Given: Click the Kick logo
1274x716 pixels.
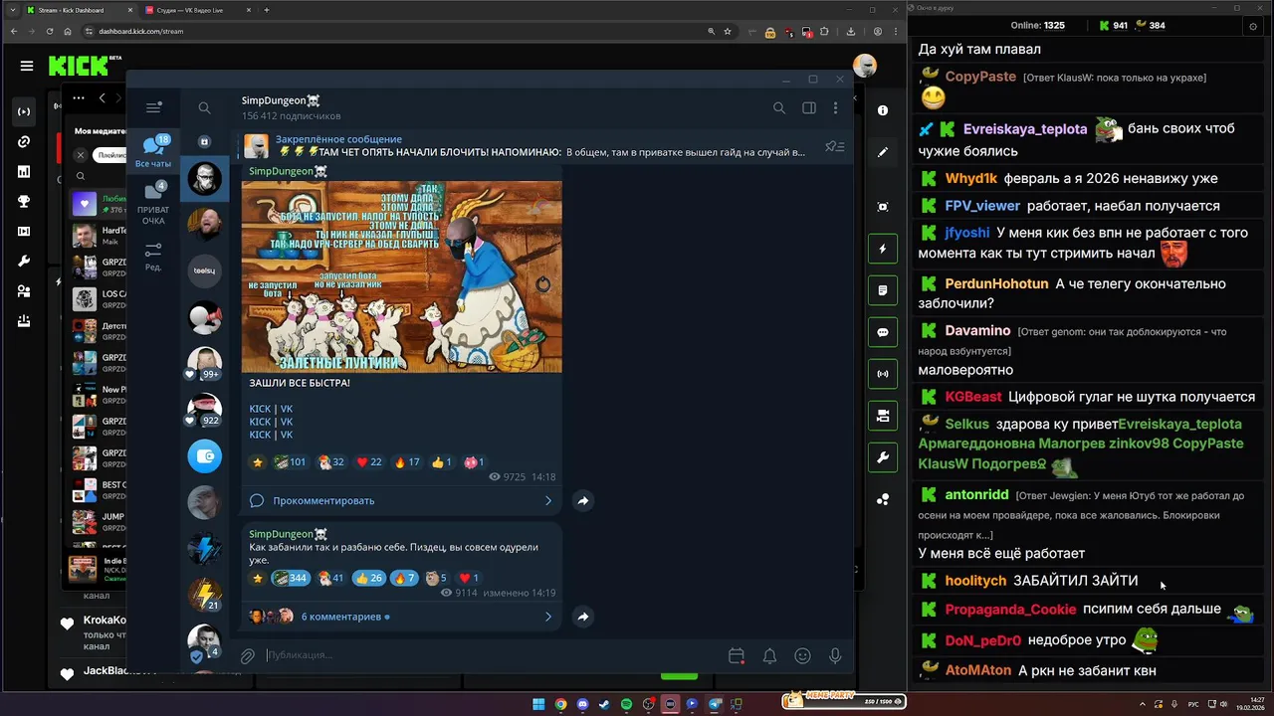Looking at the screenshot, I should click(80, 66).
